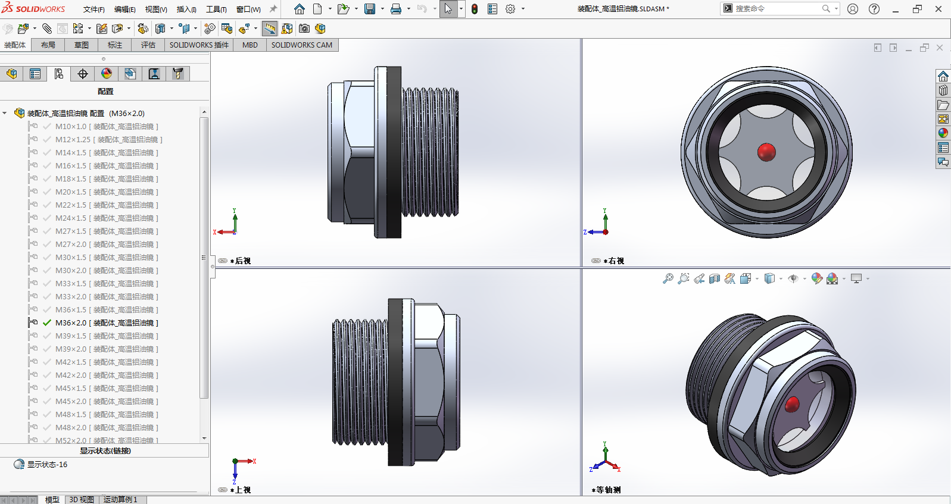This screenshot has height=504, width=951.
Task: Switch to the 3D 视图 bottom tab
Action: click(x=82, y=499)
